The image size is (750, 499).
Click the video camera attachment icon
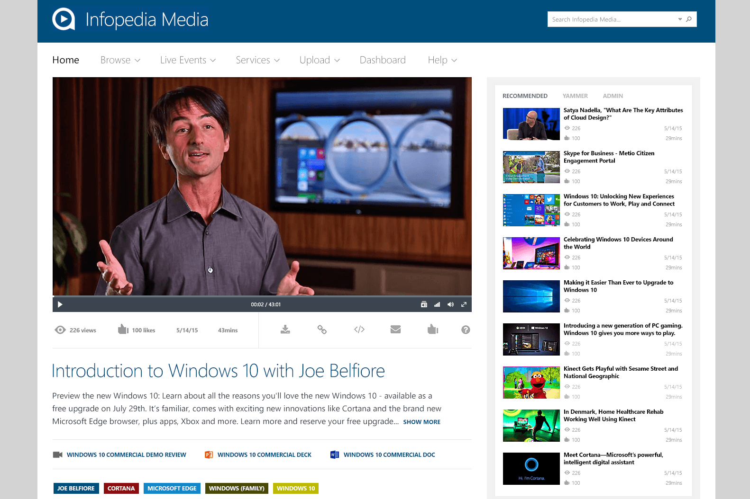[58, 455]
